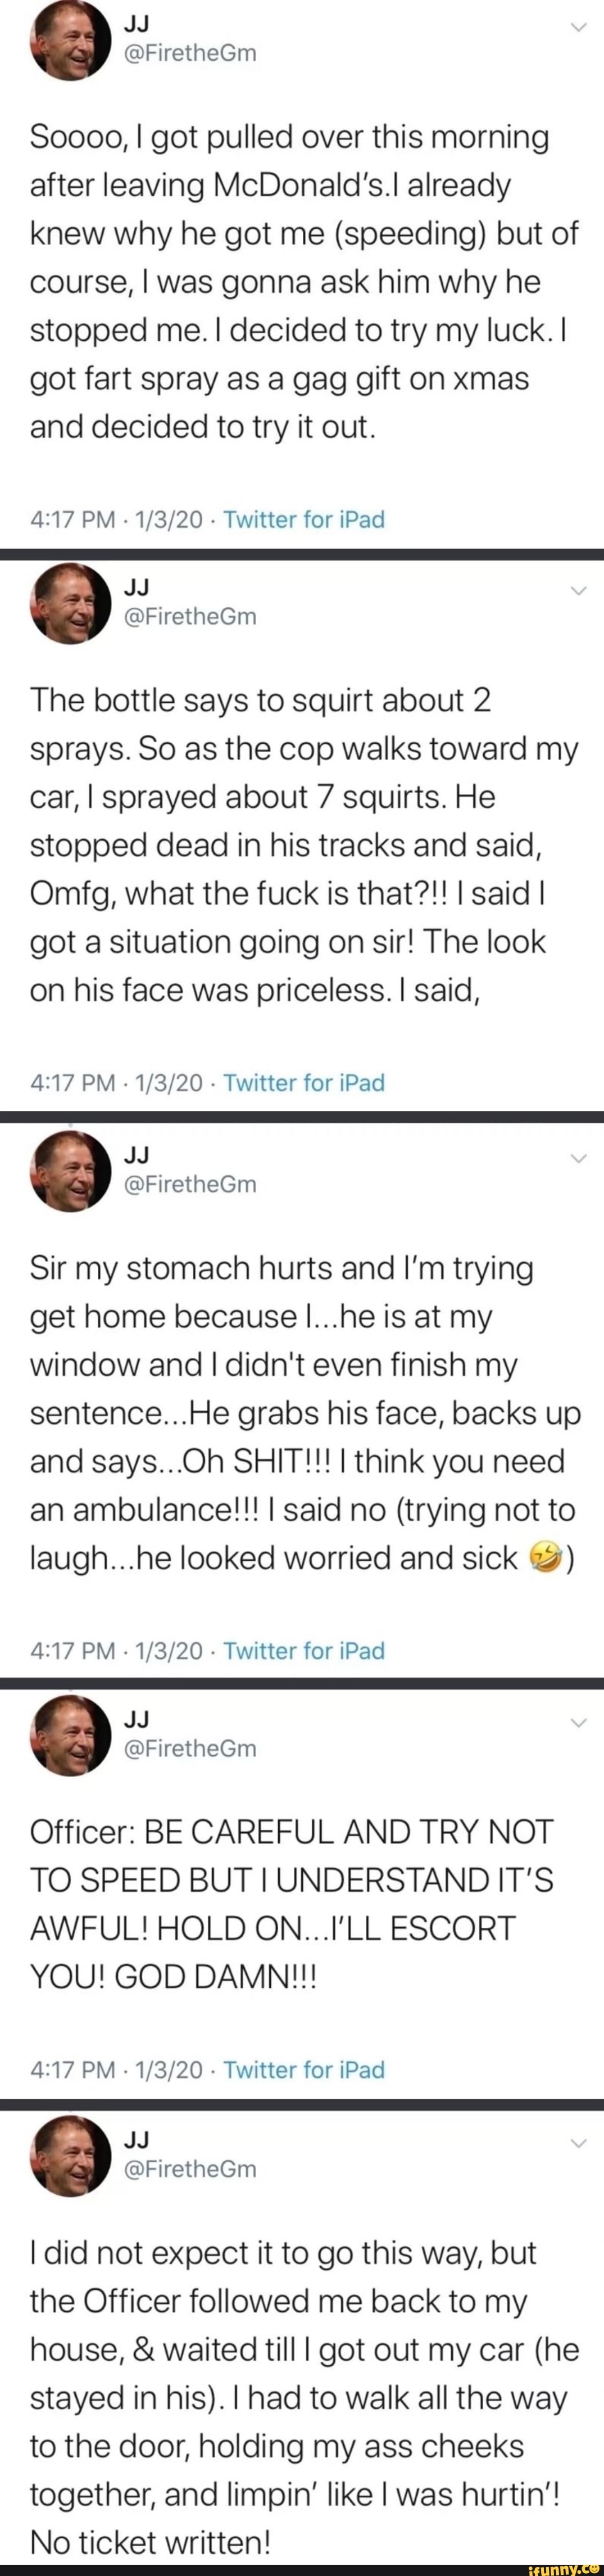Click @FiretheGm handle above the "Soooo" tweet
The image size is (604, 2576).
coord(189,54)
